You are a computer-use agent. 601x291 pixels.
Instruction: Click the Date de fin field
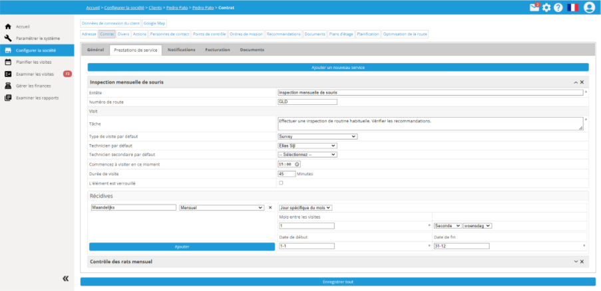(461, 246)
